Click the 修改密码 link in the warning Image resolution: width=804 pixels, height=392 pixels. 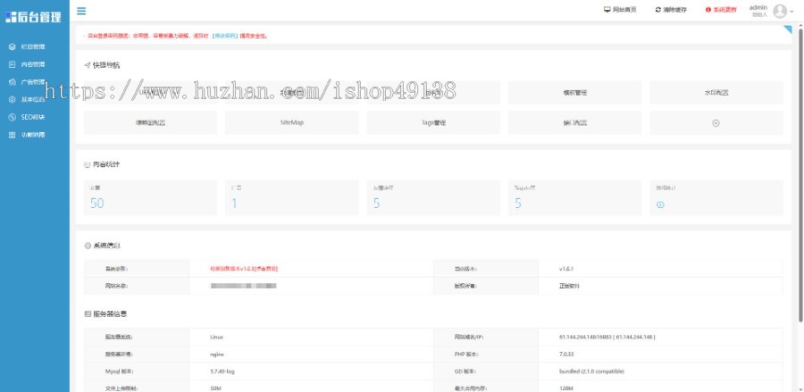point(225,36)
